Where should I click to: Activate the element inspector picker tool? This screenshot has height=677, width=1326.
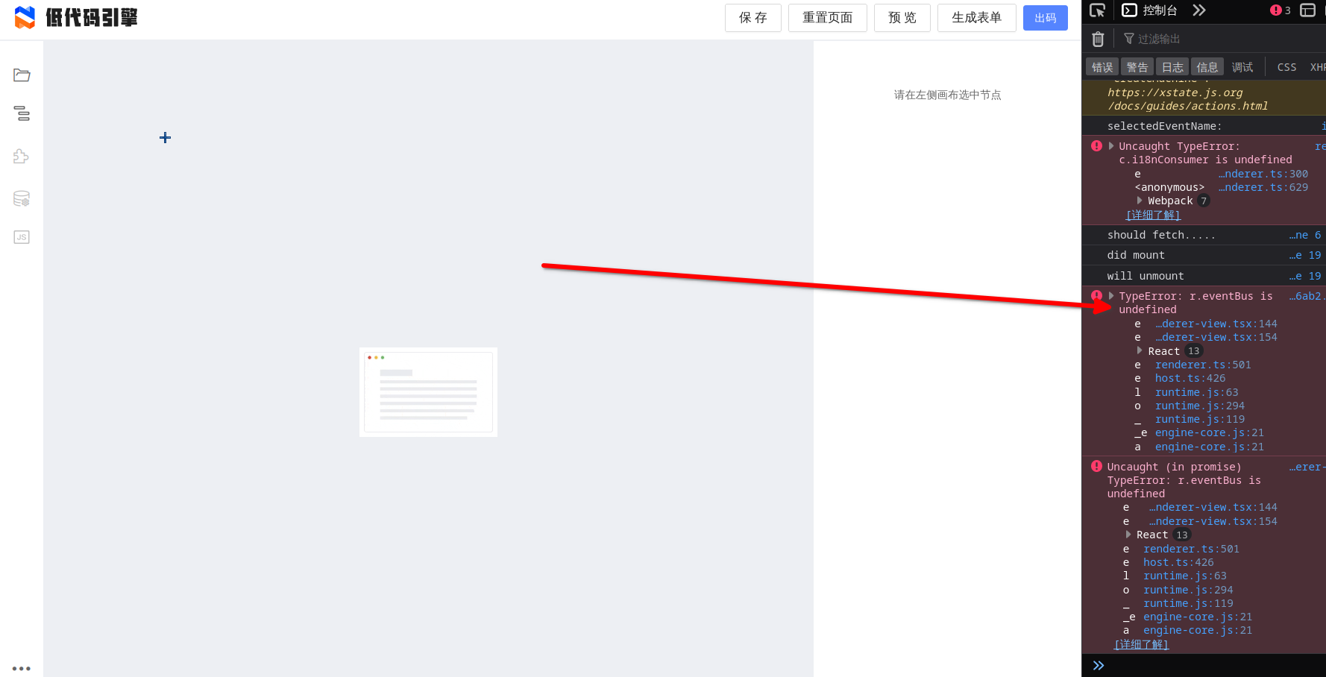pos(1097,10)
